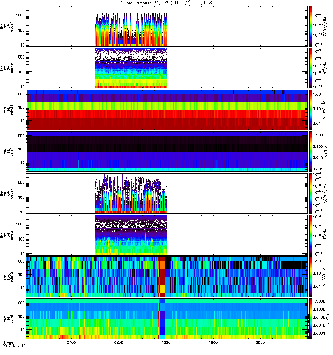This screenshot has width=333, height=355.
Task: Click the (V/m)²/Hz unit label of the top panel
Action: 325,26
